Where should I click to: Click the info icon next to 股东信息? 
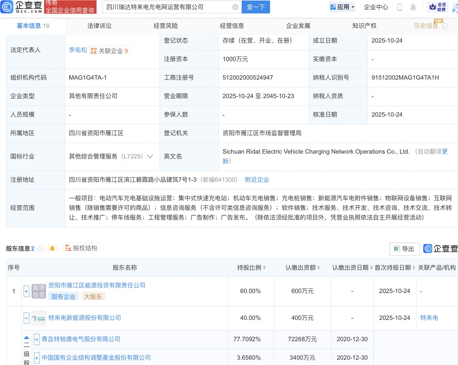coord(41,249)
